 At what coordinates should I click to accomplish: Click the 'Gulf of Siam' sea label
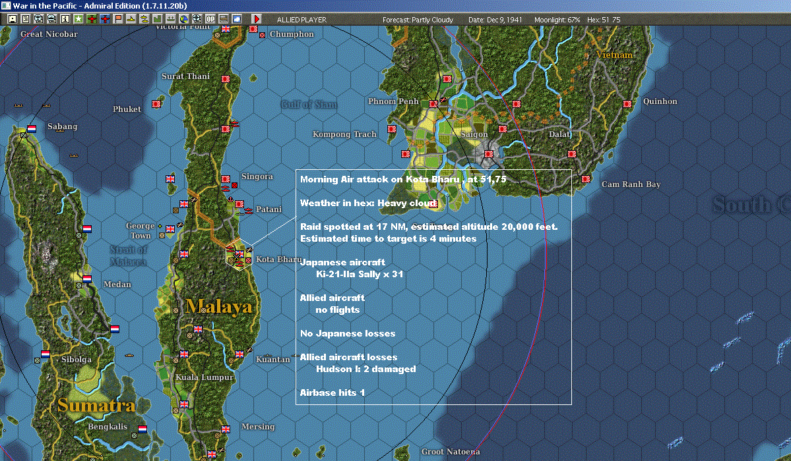pos(309,104)
